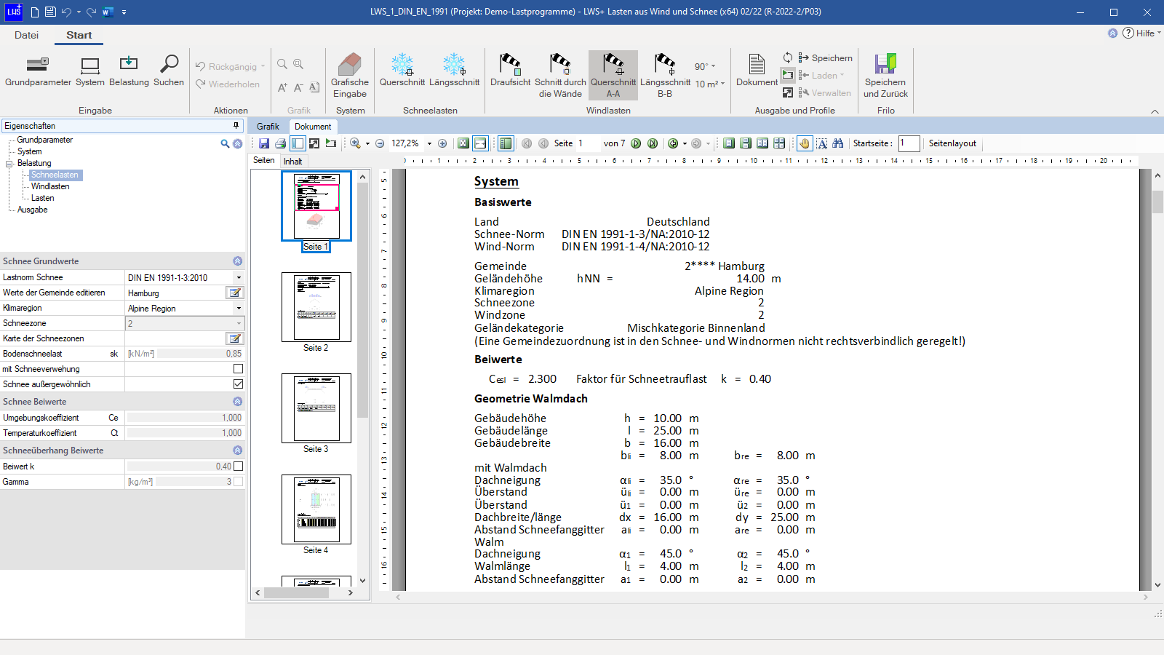Image resolution: width=1164 pixels, height=655 pixels.
Task: Click the System ribbon icon
Action: tap(90, 71)
